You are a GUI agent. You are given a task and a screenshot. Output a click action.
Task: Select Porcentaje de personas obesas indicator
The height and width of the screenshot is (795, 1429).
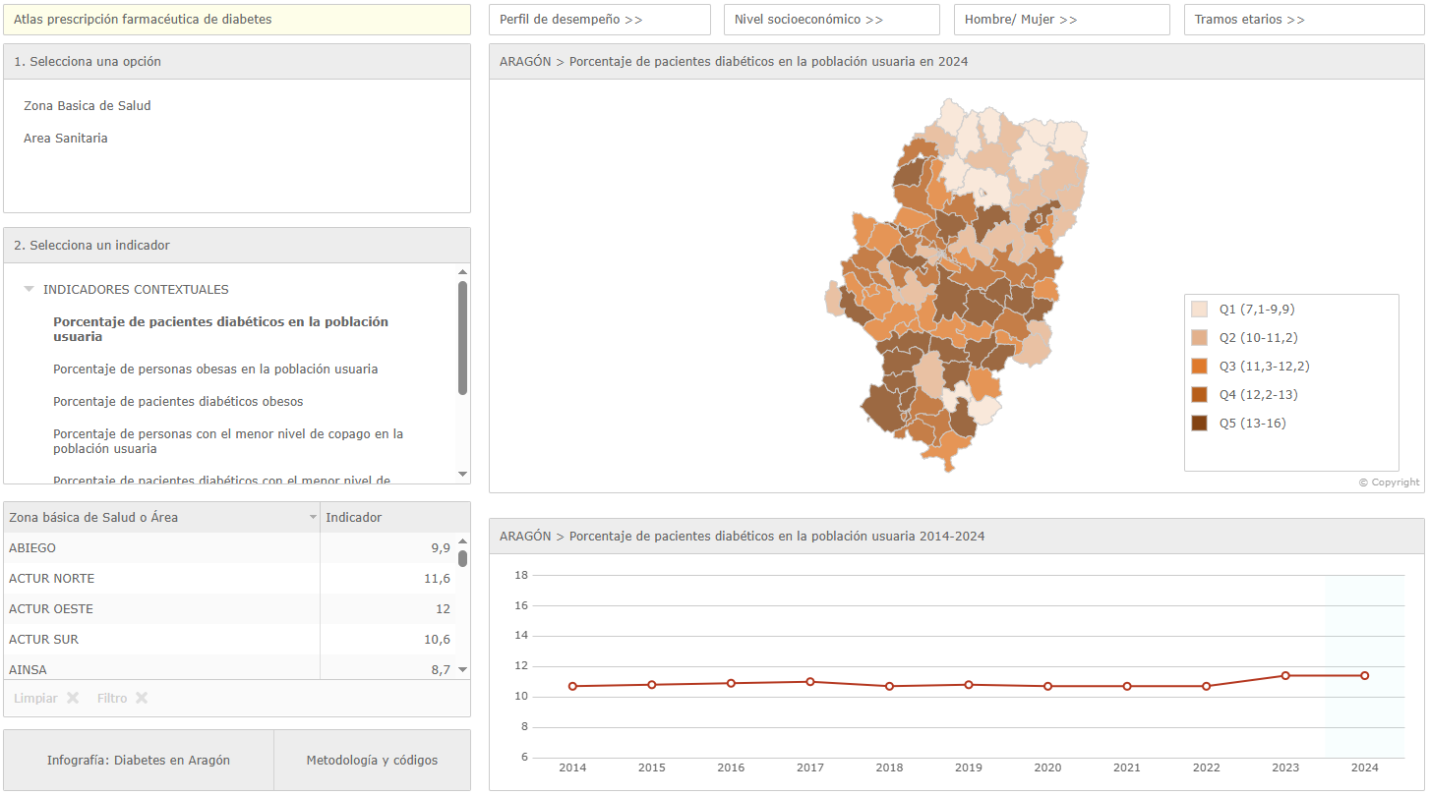click(x=215, y=369)
